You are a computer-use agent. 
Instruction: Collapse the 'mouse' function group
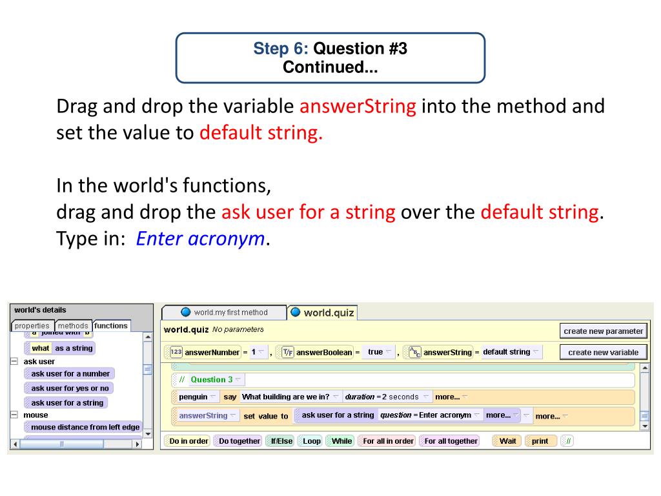click(14, 415)
